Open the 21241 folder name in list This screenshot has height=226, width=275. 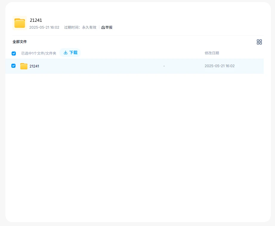(34, 66)
